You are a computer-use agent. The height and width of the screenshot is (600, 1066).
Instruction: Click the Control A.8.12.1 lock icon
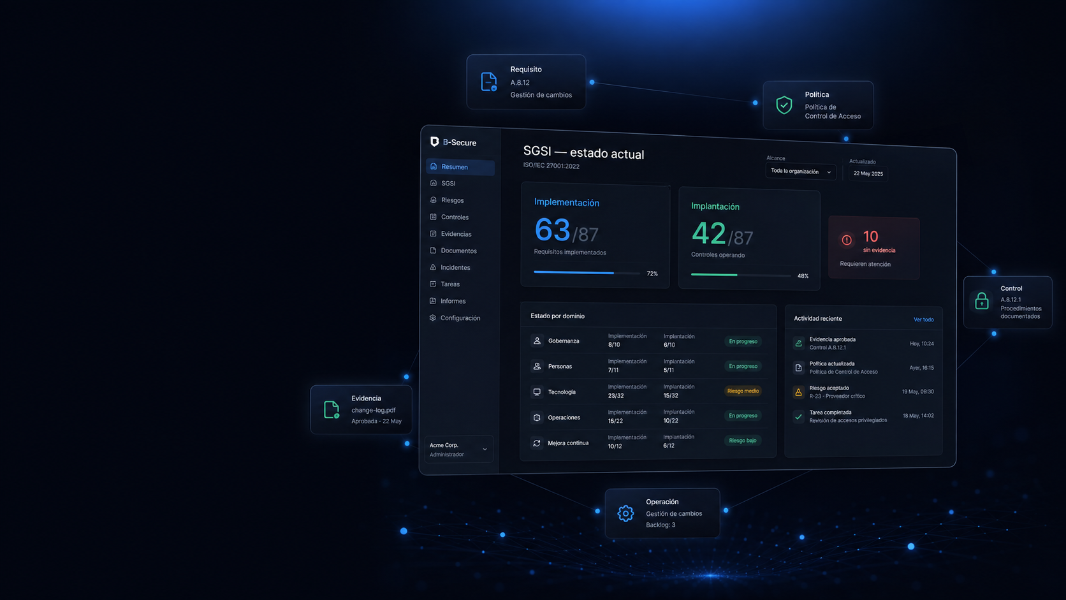click(982, 301)
